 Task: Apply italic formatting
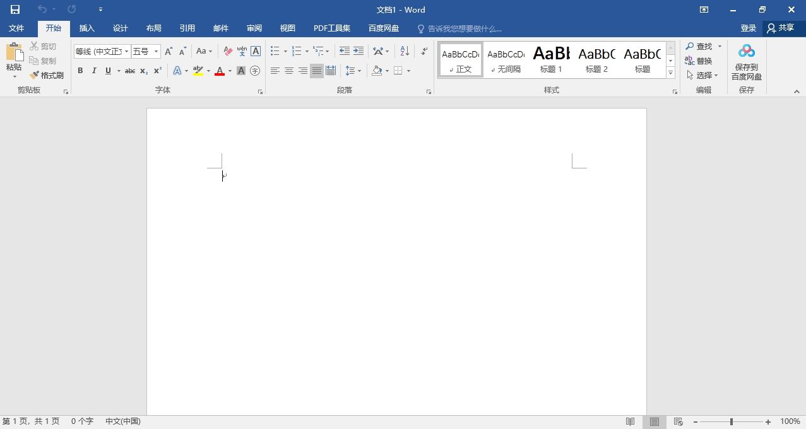[93, 70]
